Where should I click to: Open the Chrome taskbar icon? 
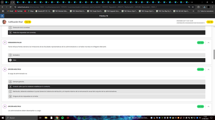tap(57, 118)
